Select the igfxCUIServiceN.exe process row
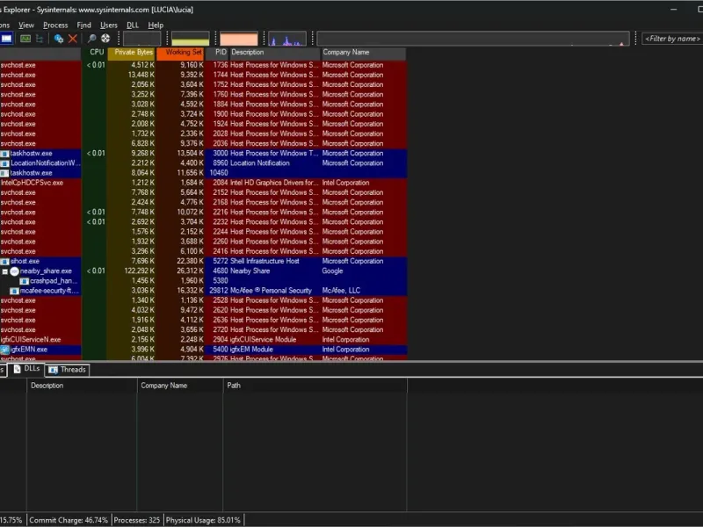Viewport: 703px width, 527px height. (204, 340)
